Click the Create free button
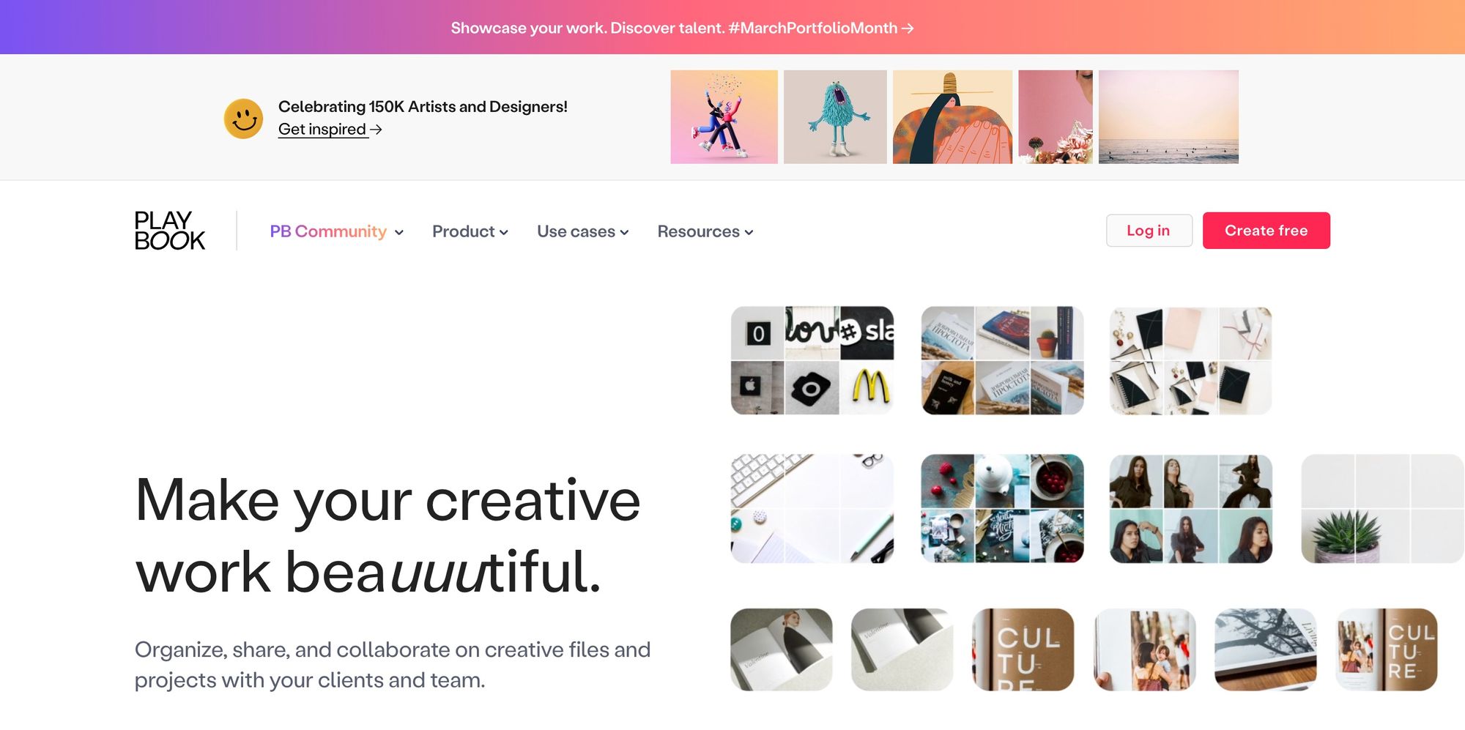The image size is (1465, 730). 1266,231
